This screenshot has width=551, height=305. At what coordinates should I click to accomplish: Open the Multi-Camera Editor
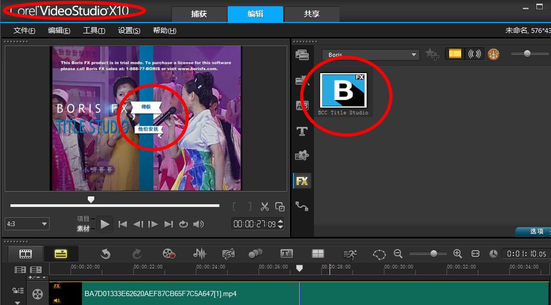[318, 254]
